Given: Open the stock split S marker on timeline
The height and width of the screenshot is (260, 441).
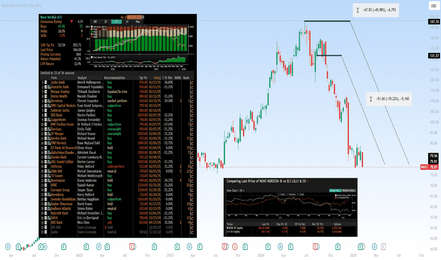Looking at the screenshot, I should point(235,247).
